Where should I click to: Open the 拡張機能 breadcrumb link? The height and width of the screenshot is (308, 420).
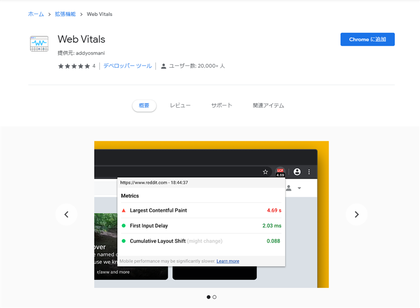(65, 14)
